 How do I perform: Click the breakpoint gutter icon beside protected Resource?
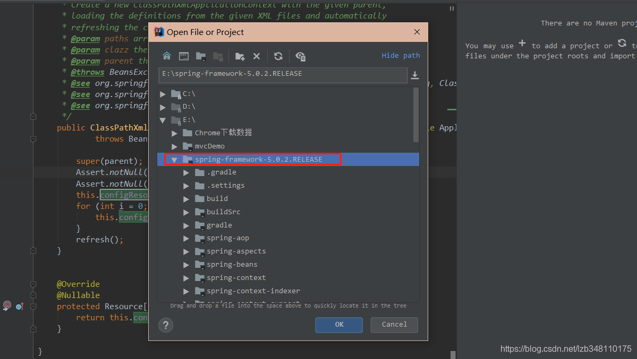point(7,306)
